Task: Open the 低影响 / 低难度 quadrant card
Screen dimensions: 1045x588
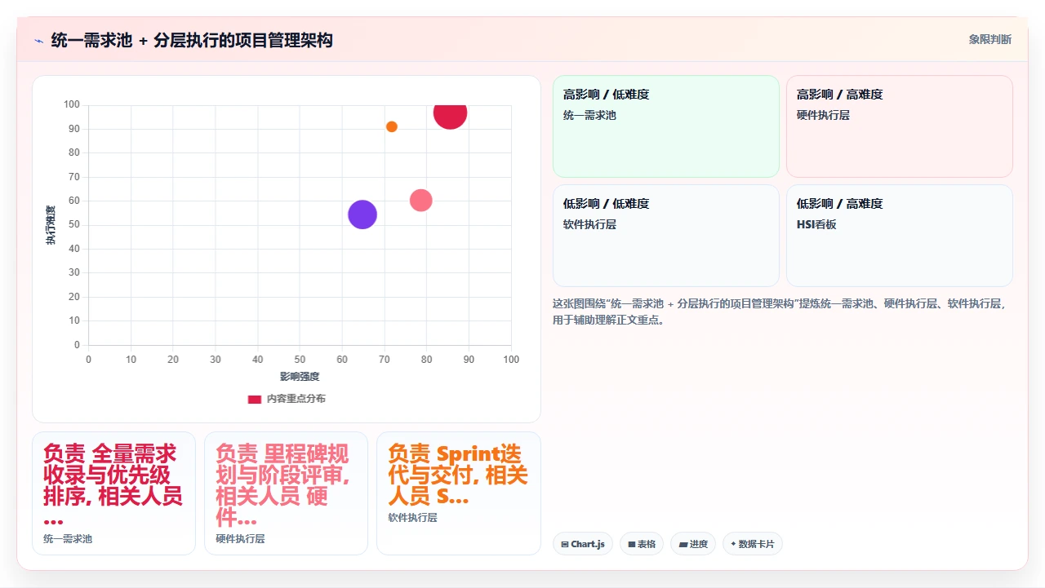Action: click(x=666, y=236)
